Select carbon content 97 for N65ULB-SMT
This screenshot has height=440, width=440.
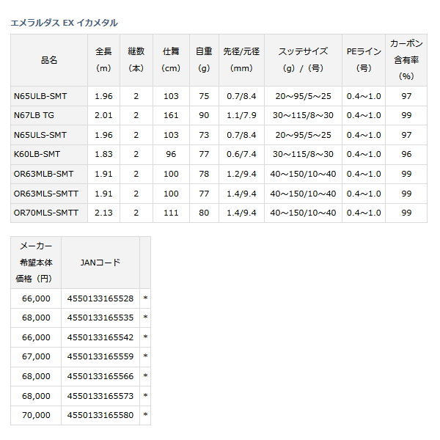click(406, 96)
